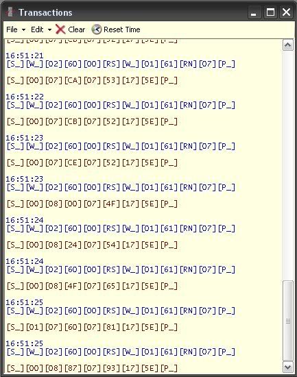
Task: Click the Reset Time clock icon
Action: 97,29
